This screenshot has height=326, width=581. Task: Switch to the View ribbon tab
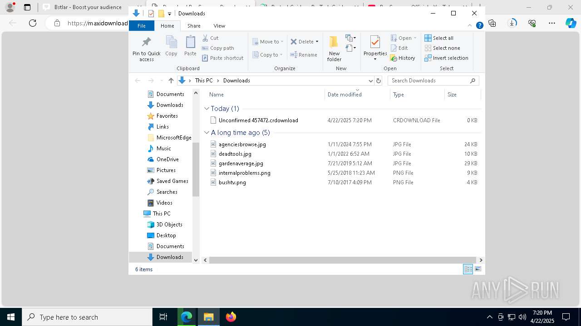(x=219, y=26)
